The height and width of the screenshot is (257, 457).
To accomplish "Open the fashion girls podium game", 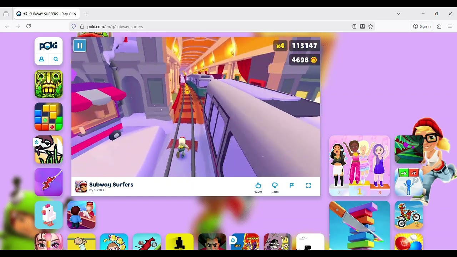I will click(x=360, y=166).
